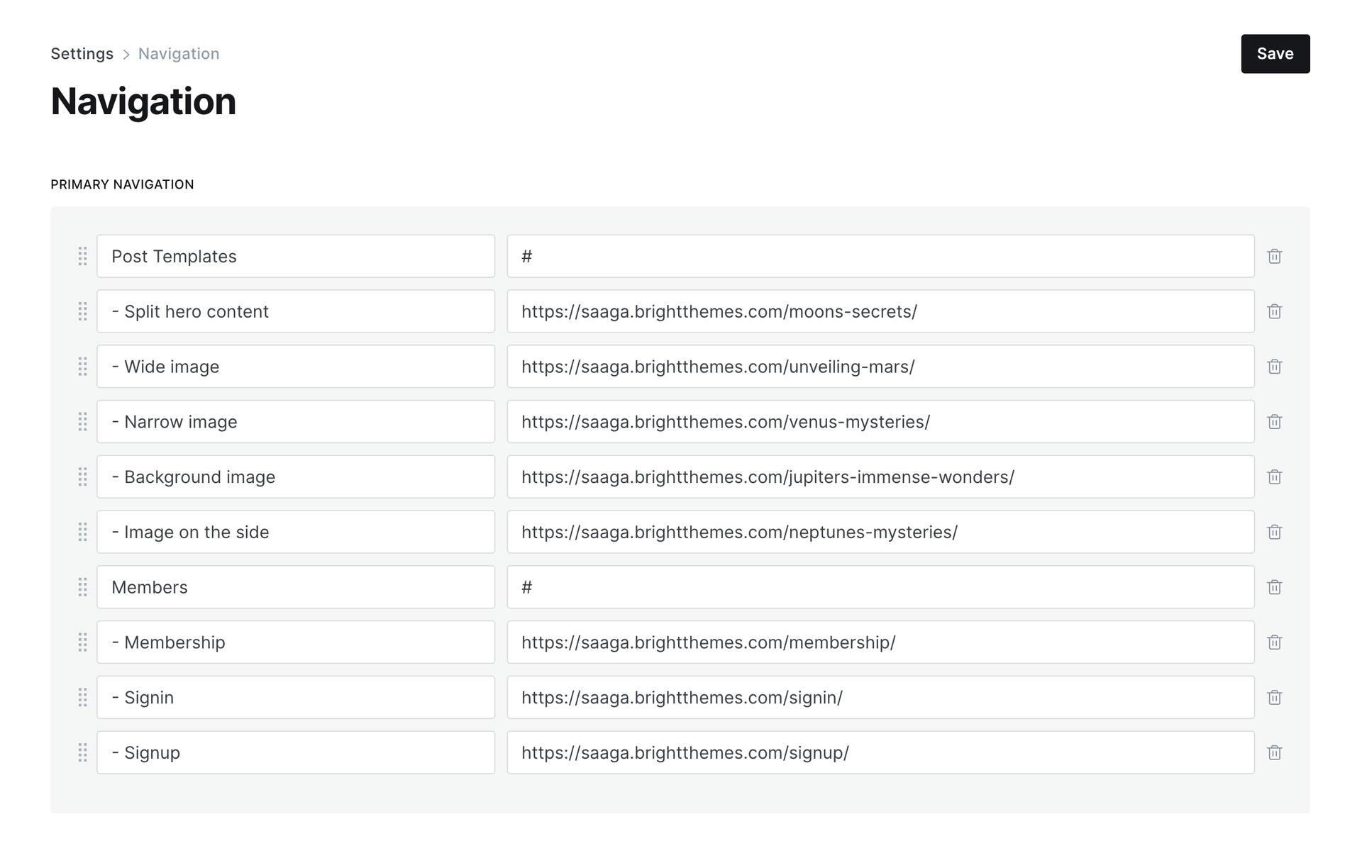
Task: Click the reorder handle for Wide image
Action: 83,367
